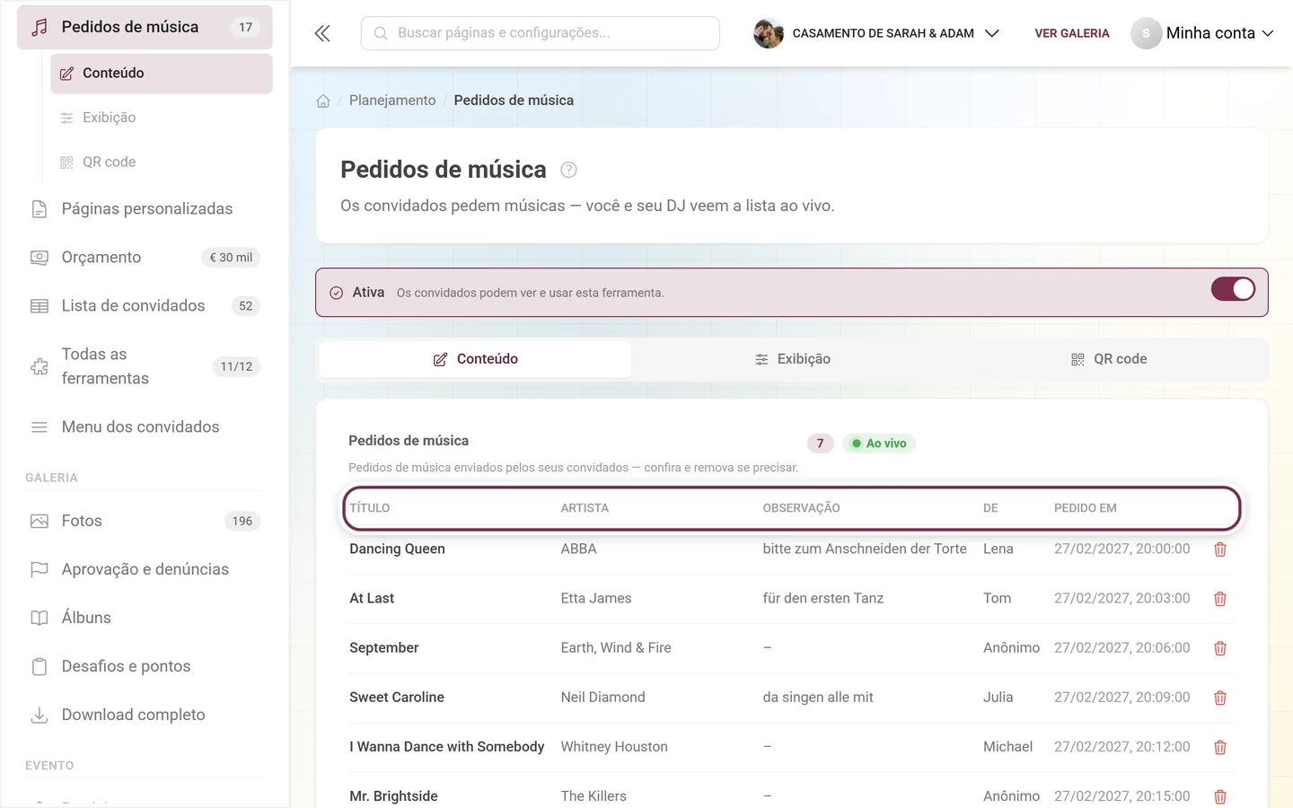The image size is (1293, 808).
Task: Select QR code in the sidebar submenu
Action: [x=162, y=162]
